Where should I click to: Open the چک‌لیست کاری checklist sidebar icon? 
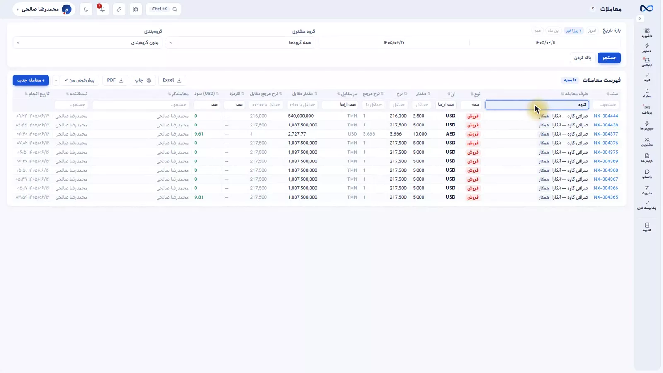click(x=647, y=205)
